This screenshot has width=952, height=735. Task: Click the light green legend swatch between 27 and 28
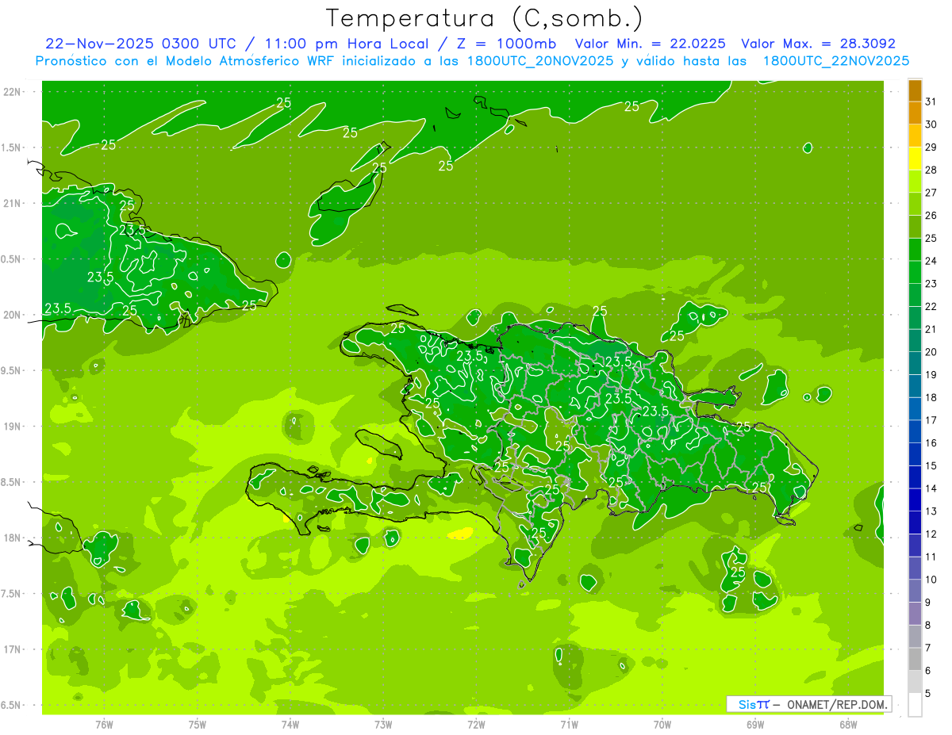(915, 182)
